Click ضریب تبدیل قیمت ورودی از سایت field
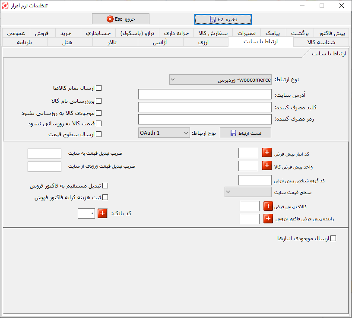The width and height of the screenshot is (352, 318). coord(44,167)
